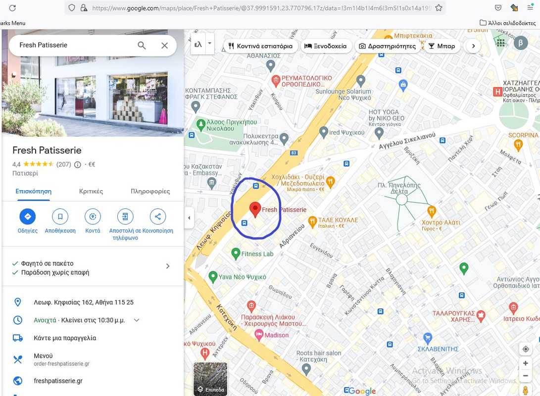
Task: Click the Street View pegman
Action: tap(526, 391)
